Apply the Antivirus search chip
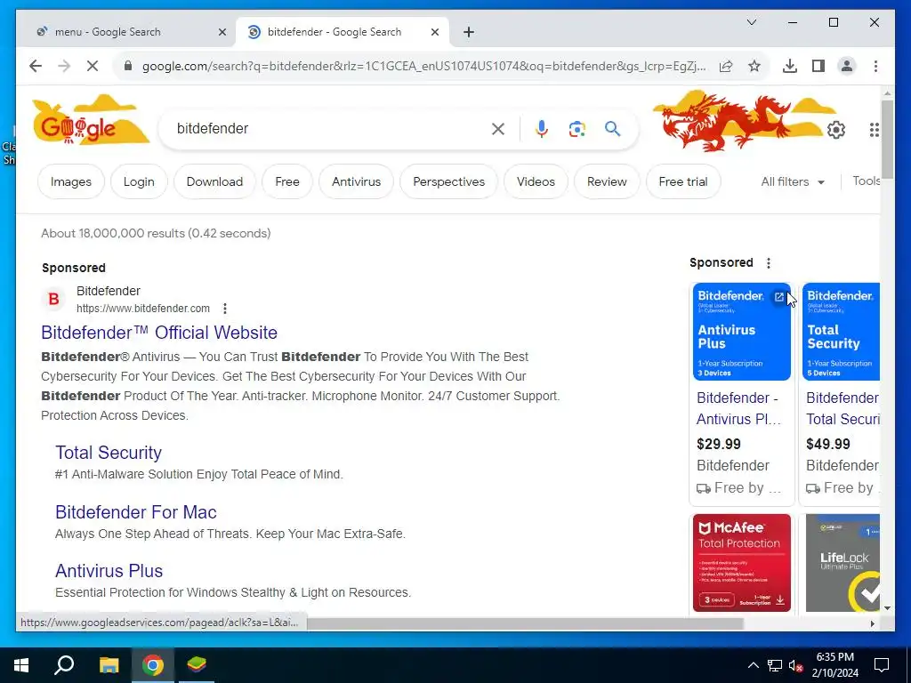 pyautogui.click(x=356, y=181)
